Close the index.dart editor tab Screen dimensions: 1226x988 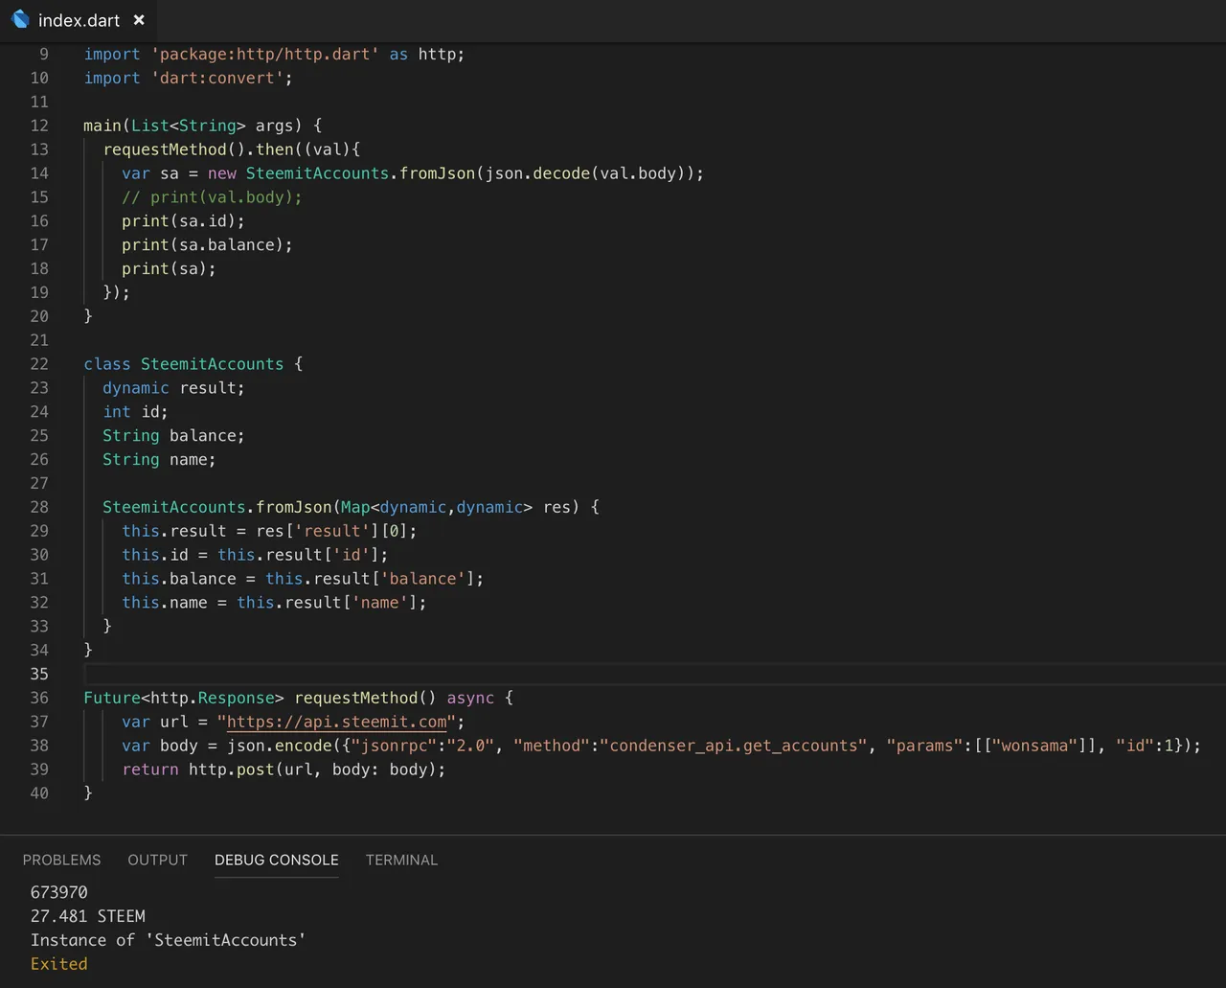tap(139, 20)
